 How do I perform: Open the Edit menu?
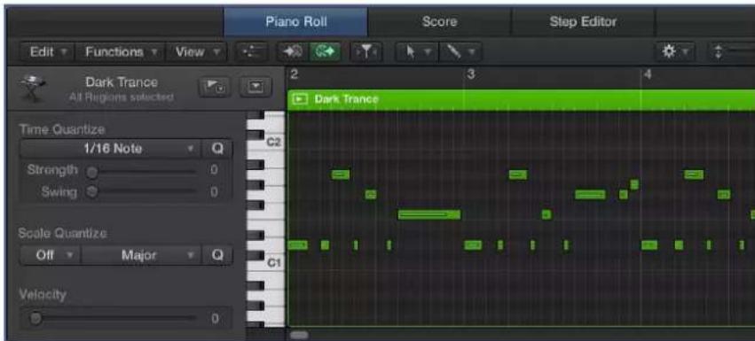(x=47, y=52)
